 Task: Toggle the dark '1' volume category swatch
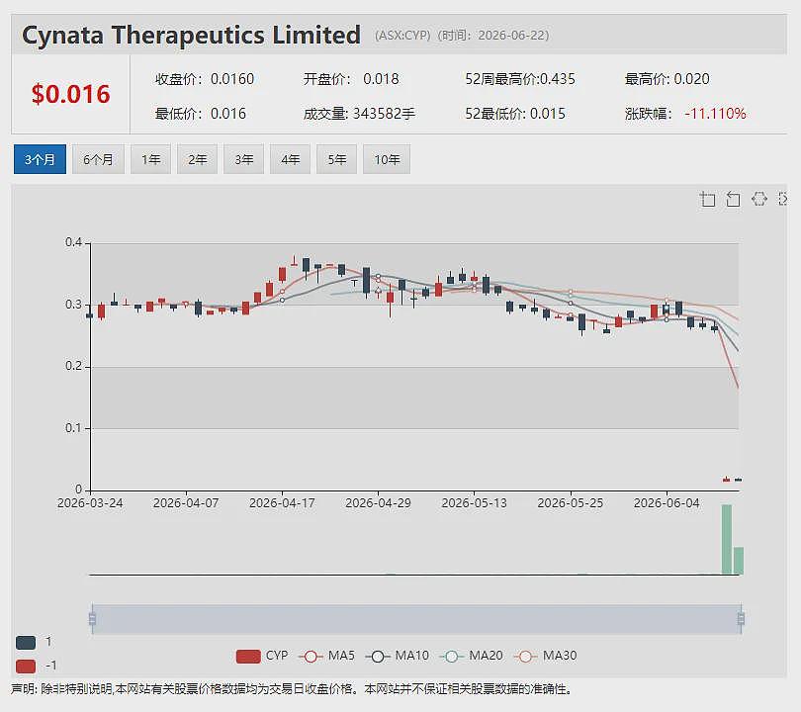[26, 642]
